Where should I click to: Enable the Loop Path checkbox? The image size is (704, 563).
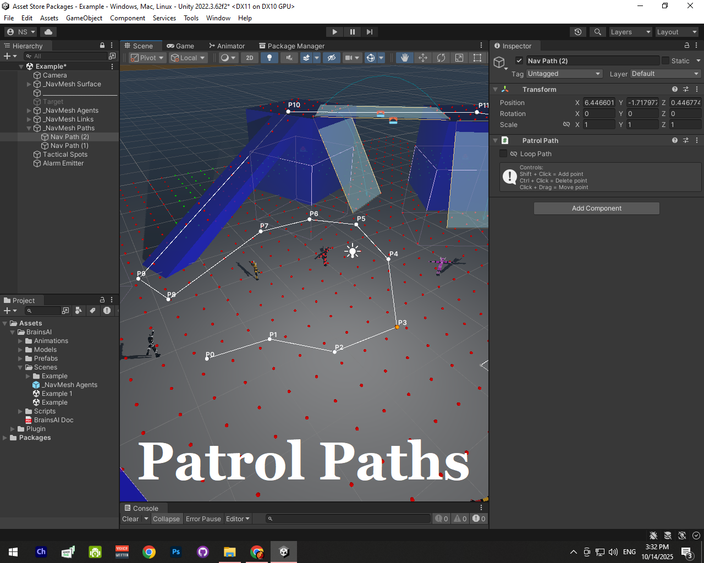tap(503, 154)
